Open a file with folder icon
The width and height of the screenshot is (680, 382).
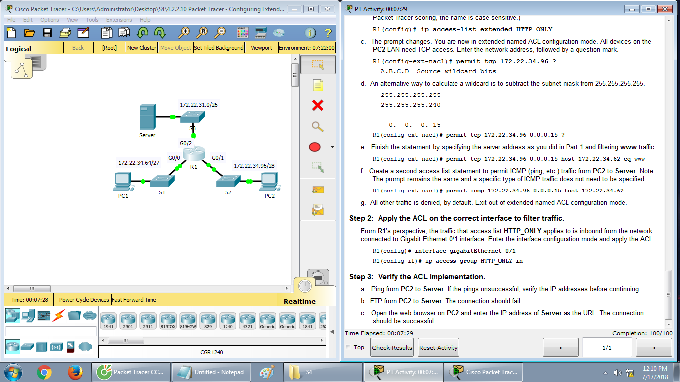[x=29, y=33]
